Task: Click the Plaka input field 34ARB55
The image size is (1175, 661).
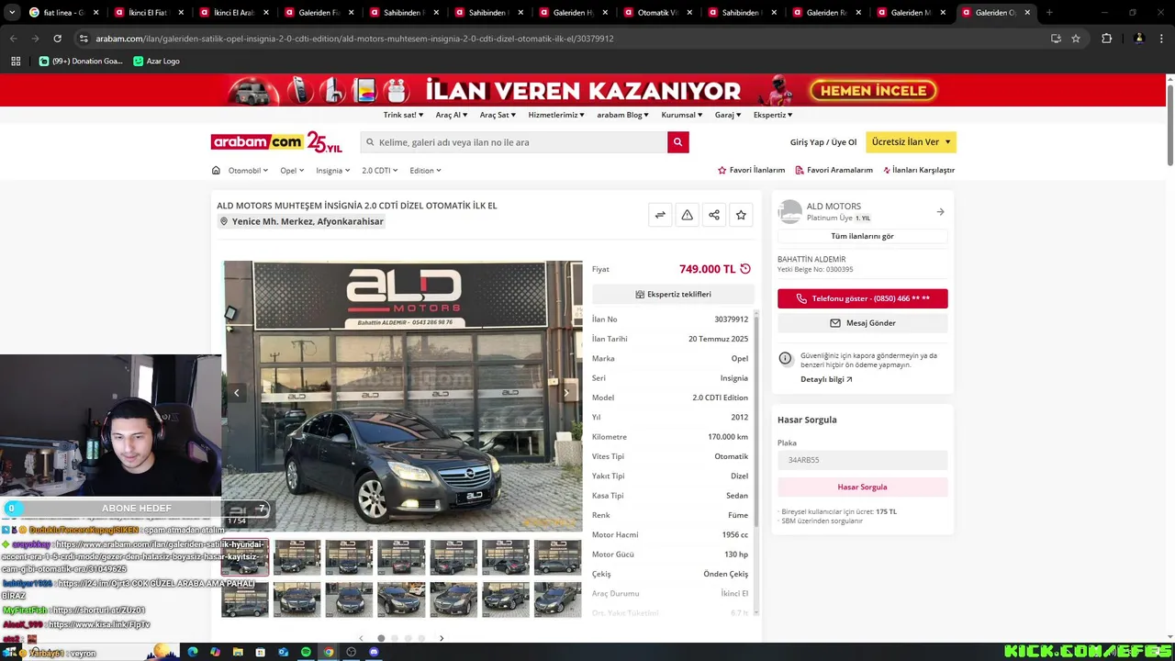Action: pyautogui.click(x=862, y=460)
